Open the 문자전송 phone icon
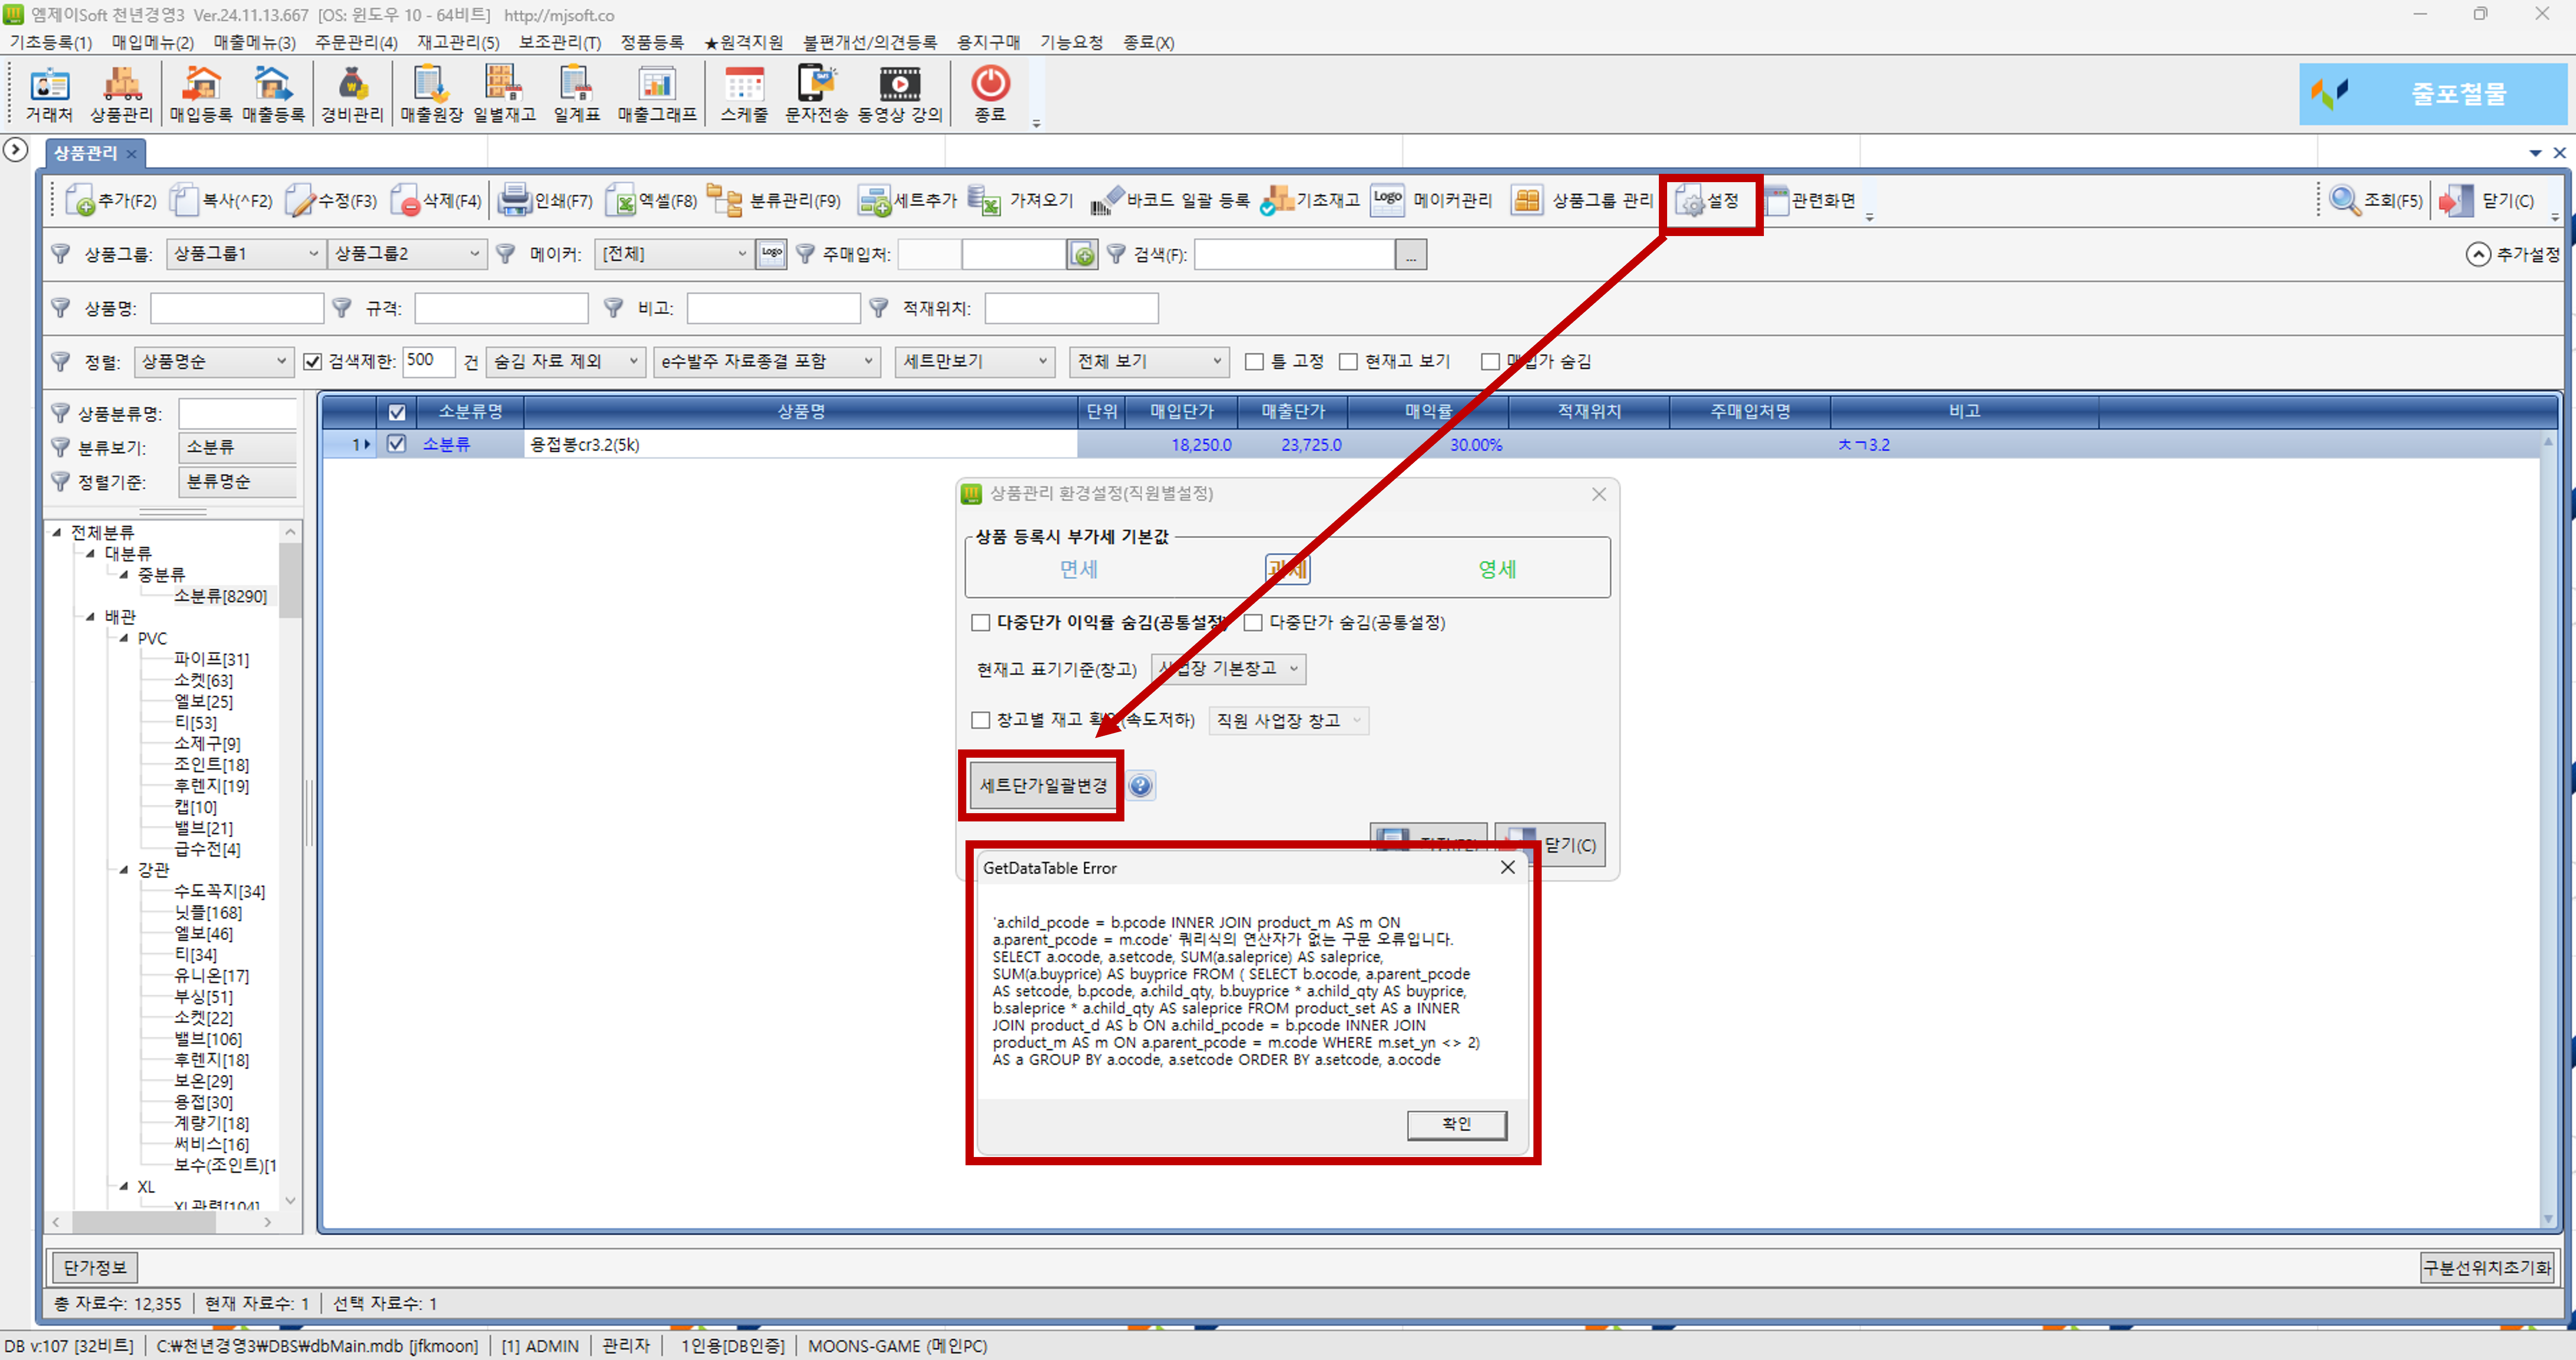This screenshot has height=1360, width=2576. pyautogui.click(x=816, y=94)
